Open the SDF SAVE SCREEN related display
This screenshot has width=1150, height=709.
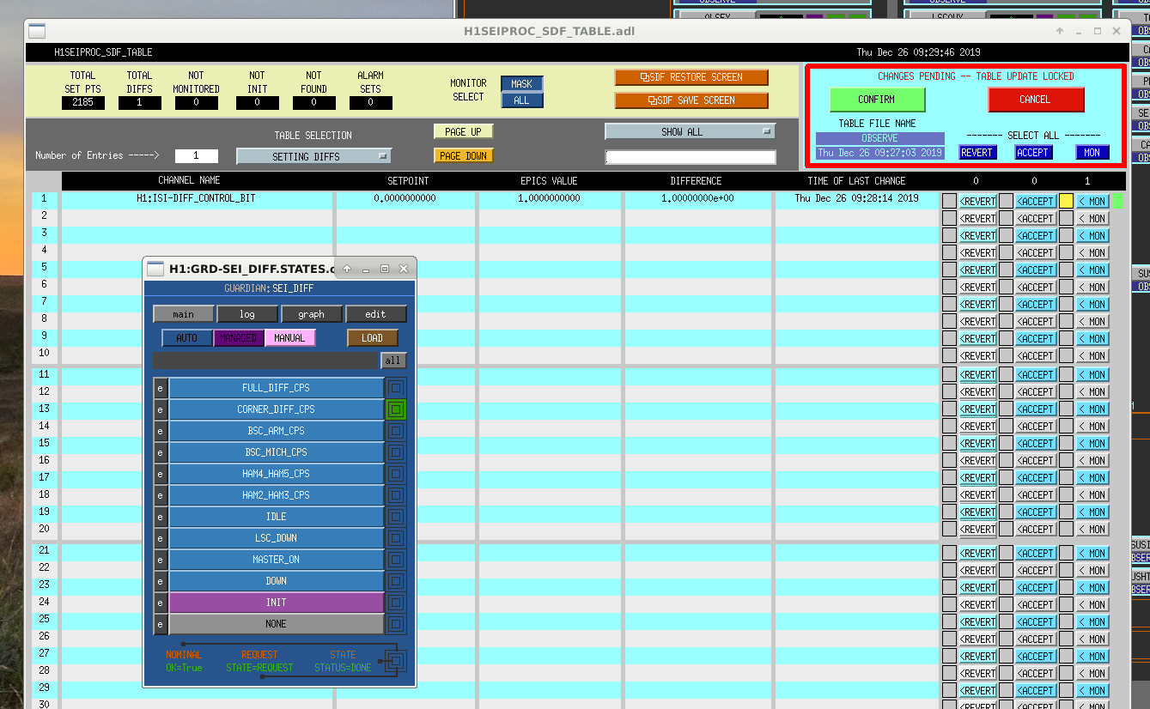click(x=691, y=100)
